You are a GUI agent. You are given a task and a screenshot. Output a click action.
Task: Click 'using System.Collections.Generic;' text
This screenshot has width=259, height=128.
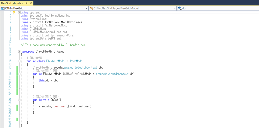click(x=46, y=16)
